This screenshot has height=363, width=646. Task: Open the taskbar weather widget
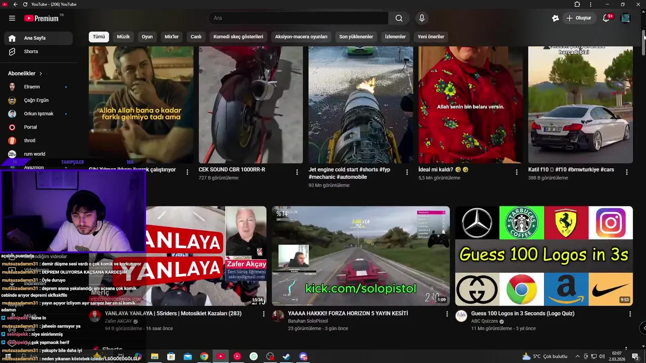[x=545, y=356]
